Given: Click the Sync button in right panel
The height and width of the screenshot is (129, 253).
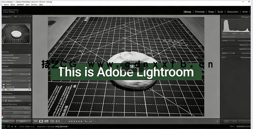Looking at the screenshot, I should point(231,121).
